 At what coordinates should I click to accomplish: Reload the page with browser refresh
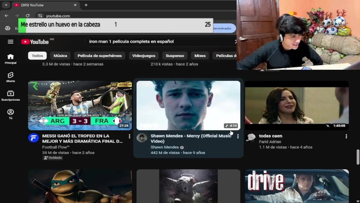click(x=28, y=16)
